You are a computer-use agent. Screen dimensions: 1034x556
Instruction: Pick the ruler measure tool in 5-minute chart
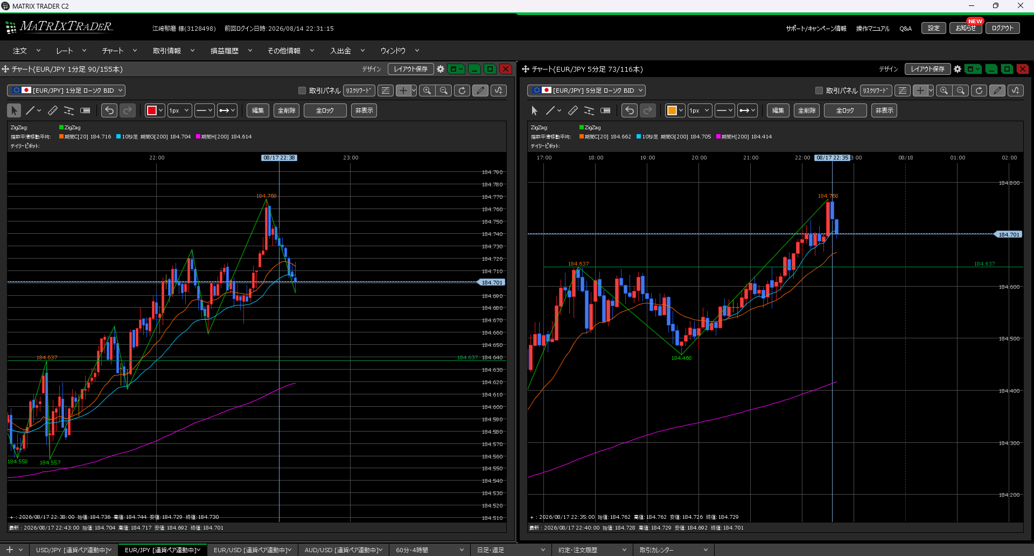573,110
